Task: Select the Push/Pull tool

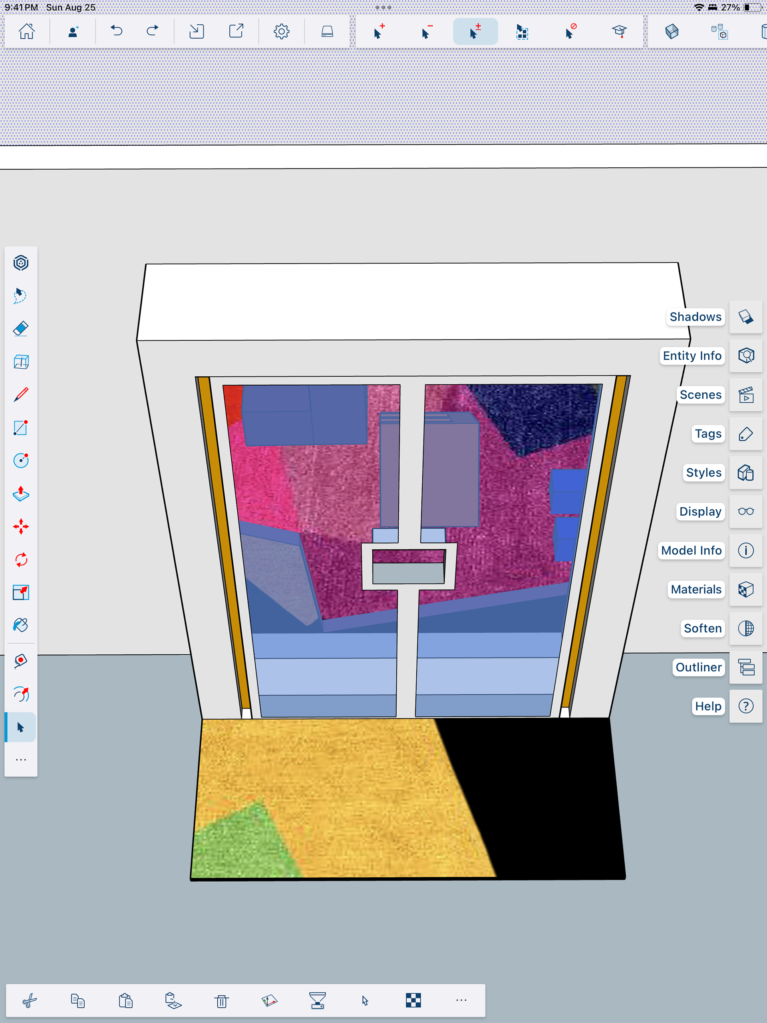Action: (21, 493)
